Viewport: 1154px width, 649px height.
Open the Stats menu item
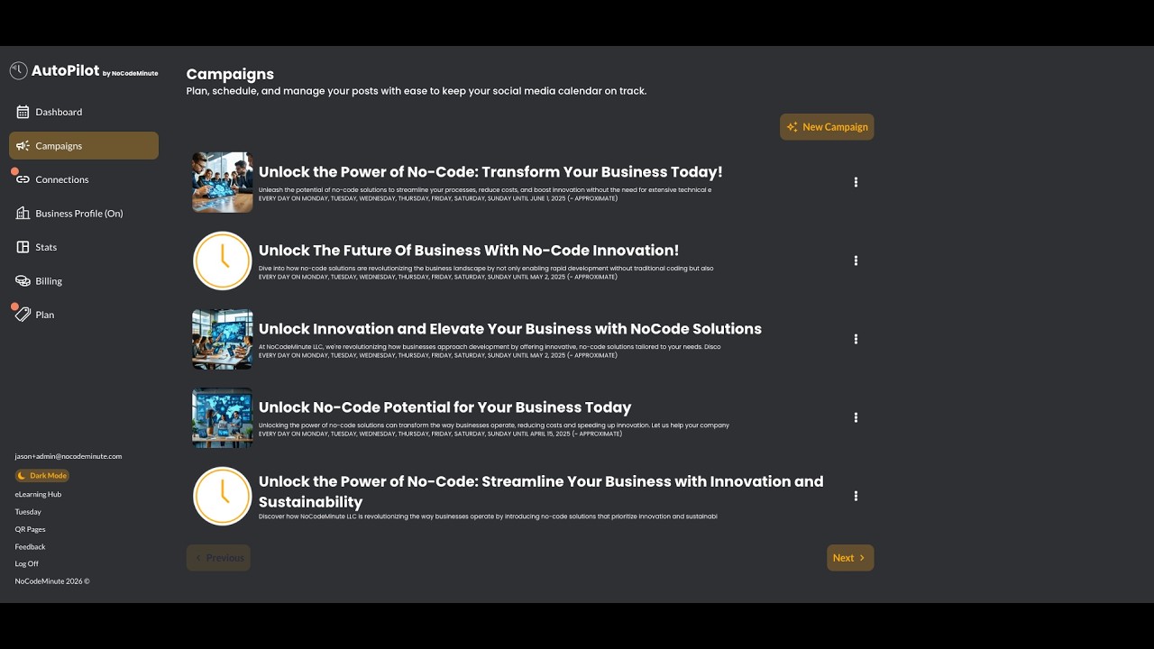coord(46,247)
